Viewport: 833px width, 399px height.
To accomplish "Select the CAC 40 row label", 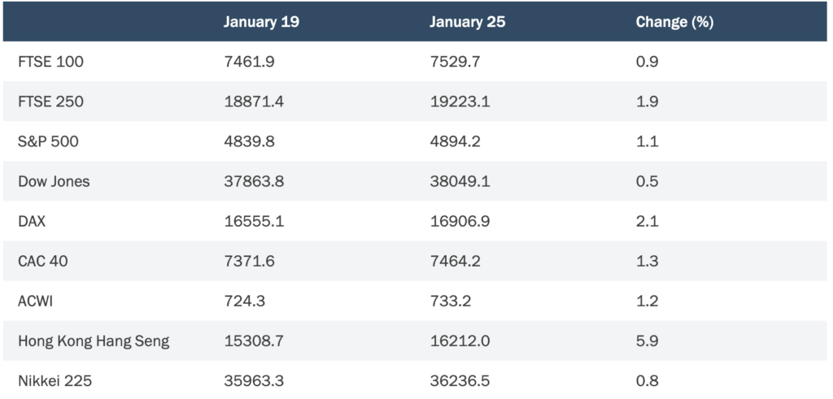I will tap(42, 261).
